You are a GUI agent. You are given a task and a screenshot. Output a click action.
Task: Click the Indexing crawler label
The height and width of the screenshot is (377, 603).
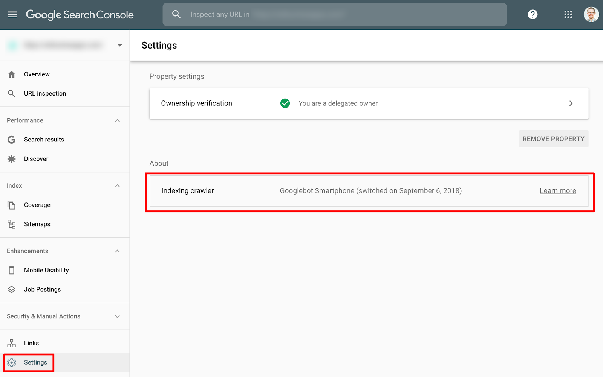click(188, 191)
